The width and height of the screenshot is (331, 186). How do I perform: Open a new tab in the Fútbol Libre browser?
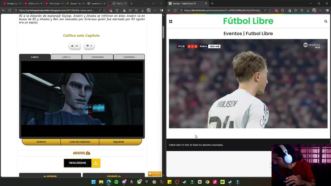point(212,4)
